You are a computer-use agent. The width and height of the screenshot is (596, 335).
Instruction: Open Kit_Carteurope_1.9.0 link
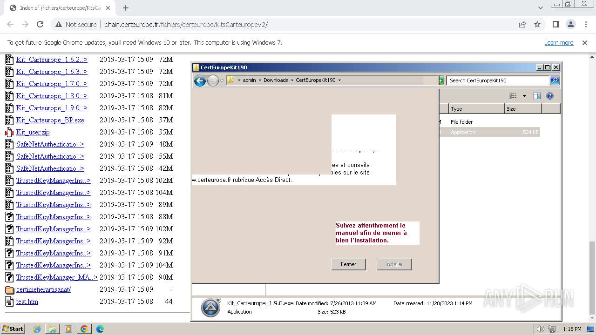tap(52, 108)
